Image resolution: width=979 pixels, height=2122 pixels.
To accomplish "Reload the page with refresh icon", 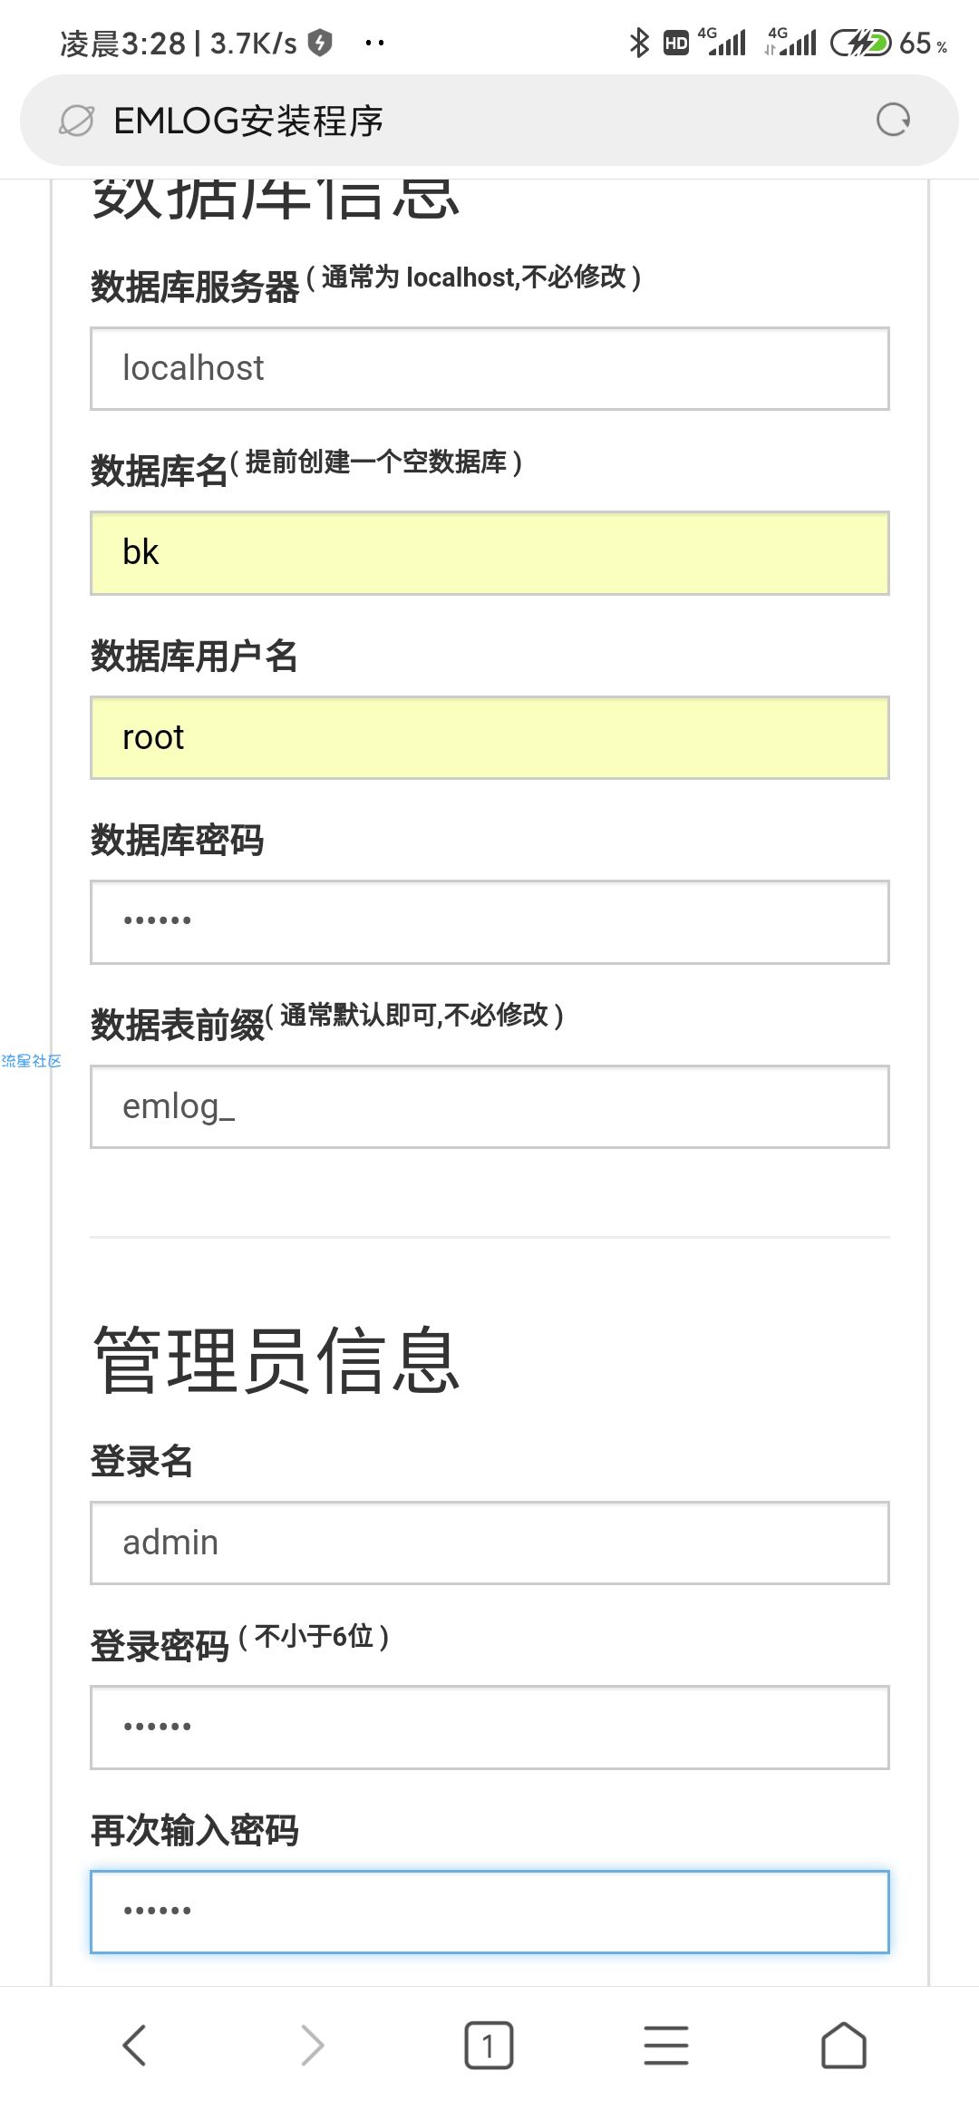I will (x=894, y=120).
